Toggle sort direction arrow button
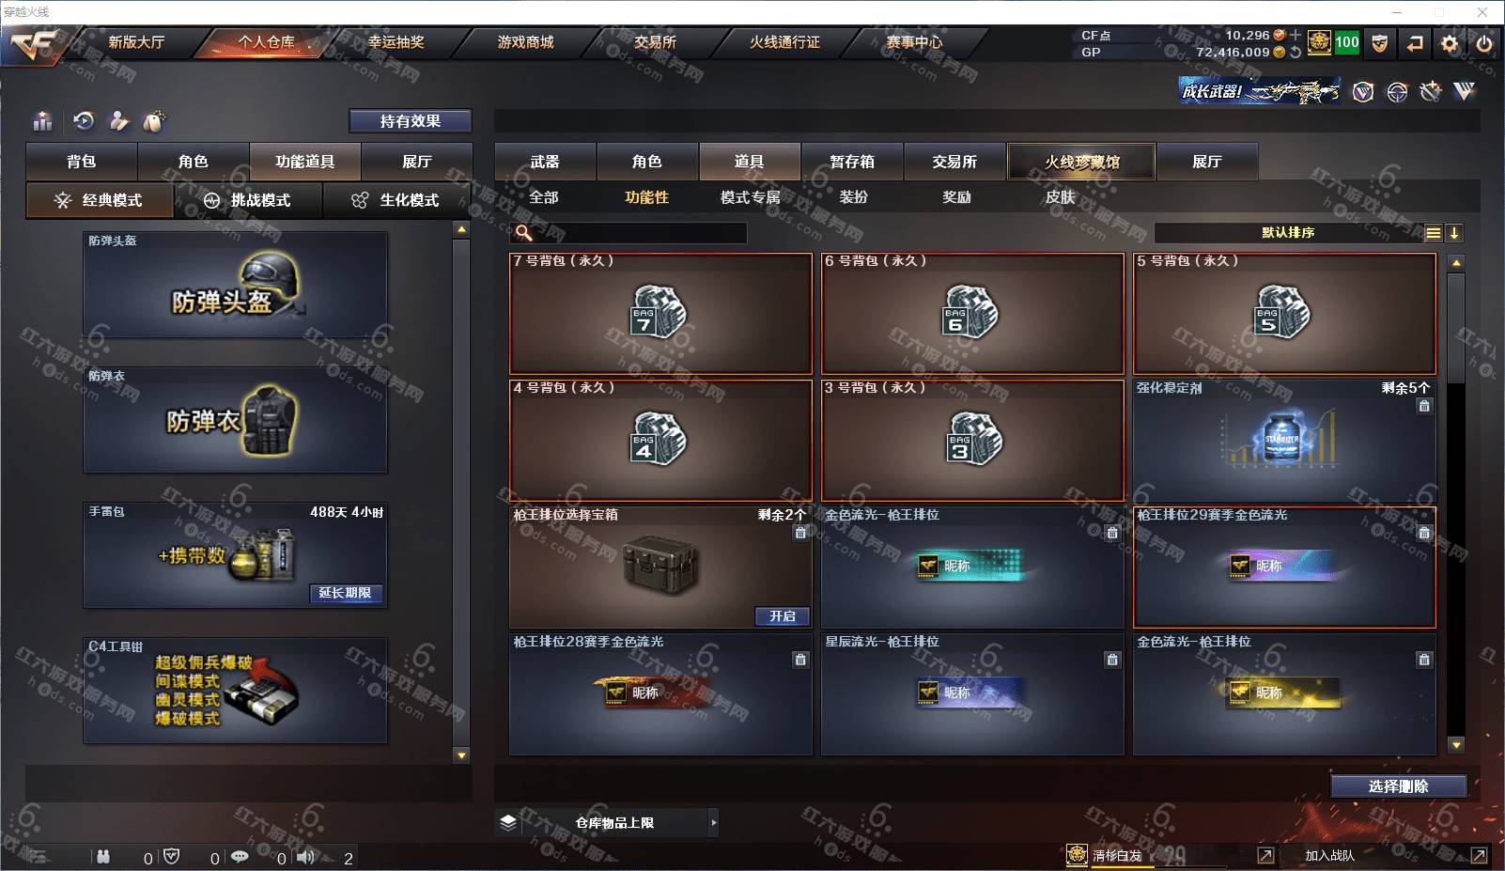The image size is (1505, 871). (x=1453, y=233)
